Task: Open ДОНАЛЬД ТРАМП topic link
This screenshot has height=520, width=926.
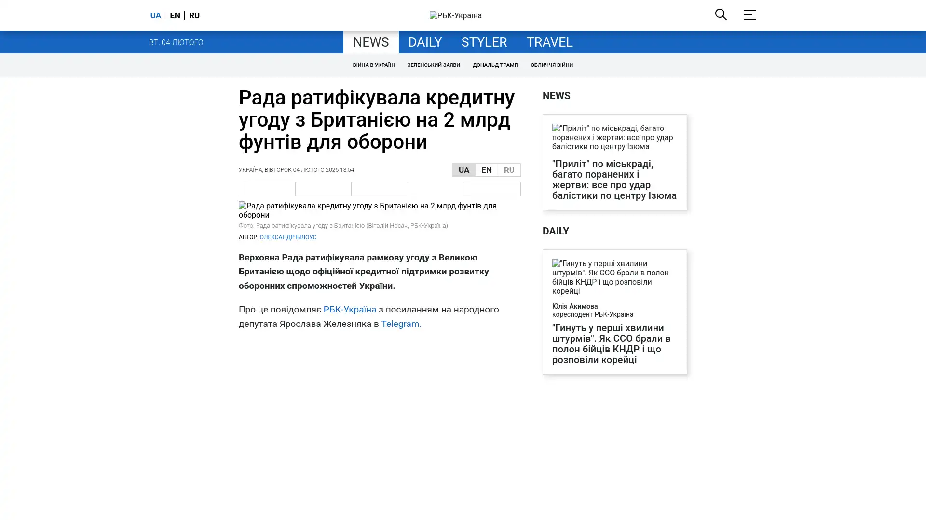Action: click(x=495, y=65)
